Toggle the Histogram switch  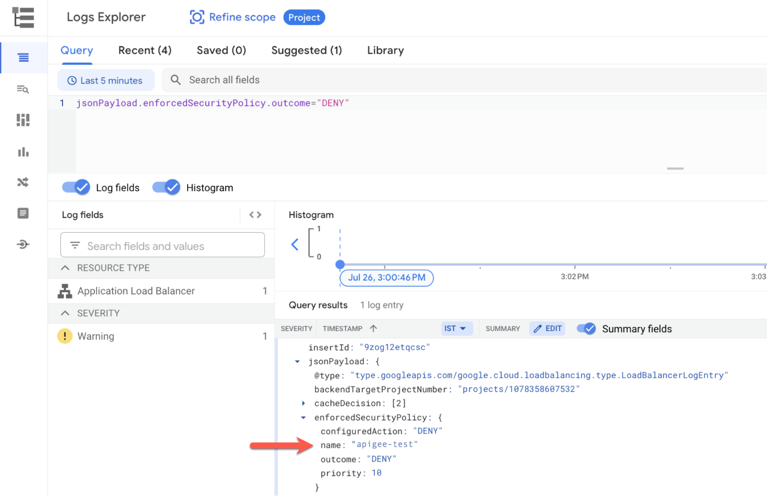pyautogui.click(x=167, y=187)
